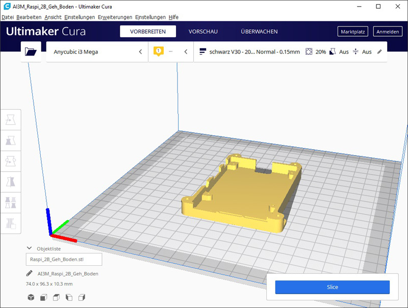Select the Support Blocker tool
This screenshot has width=408, height=308.
pos(11,223)
